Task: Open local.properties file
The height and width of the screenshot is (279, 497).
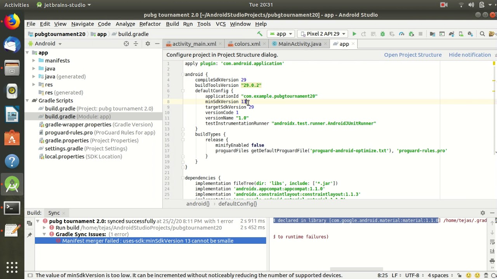Action: point(81,157)
